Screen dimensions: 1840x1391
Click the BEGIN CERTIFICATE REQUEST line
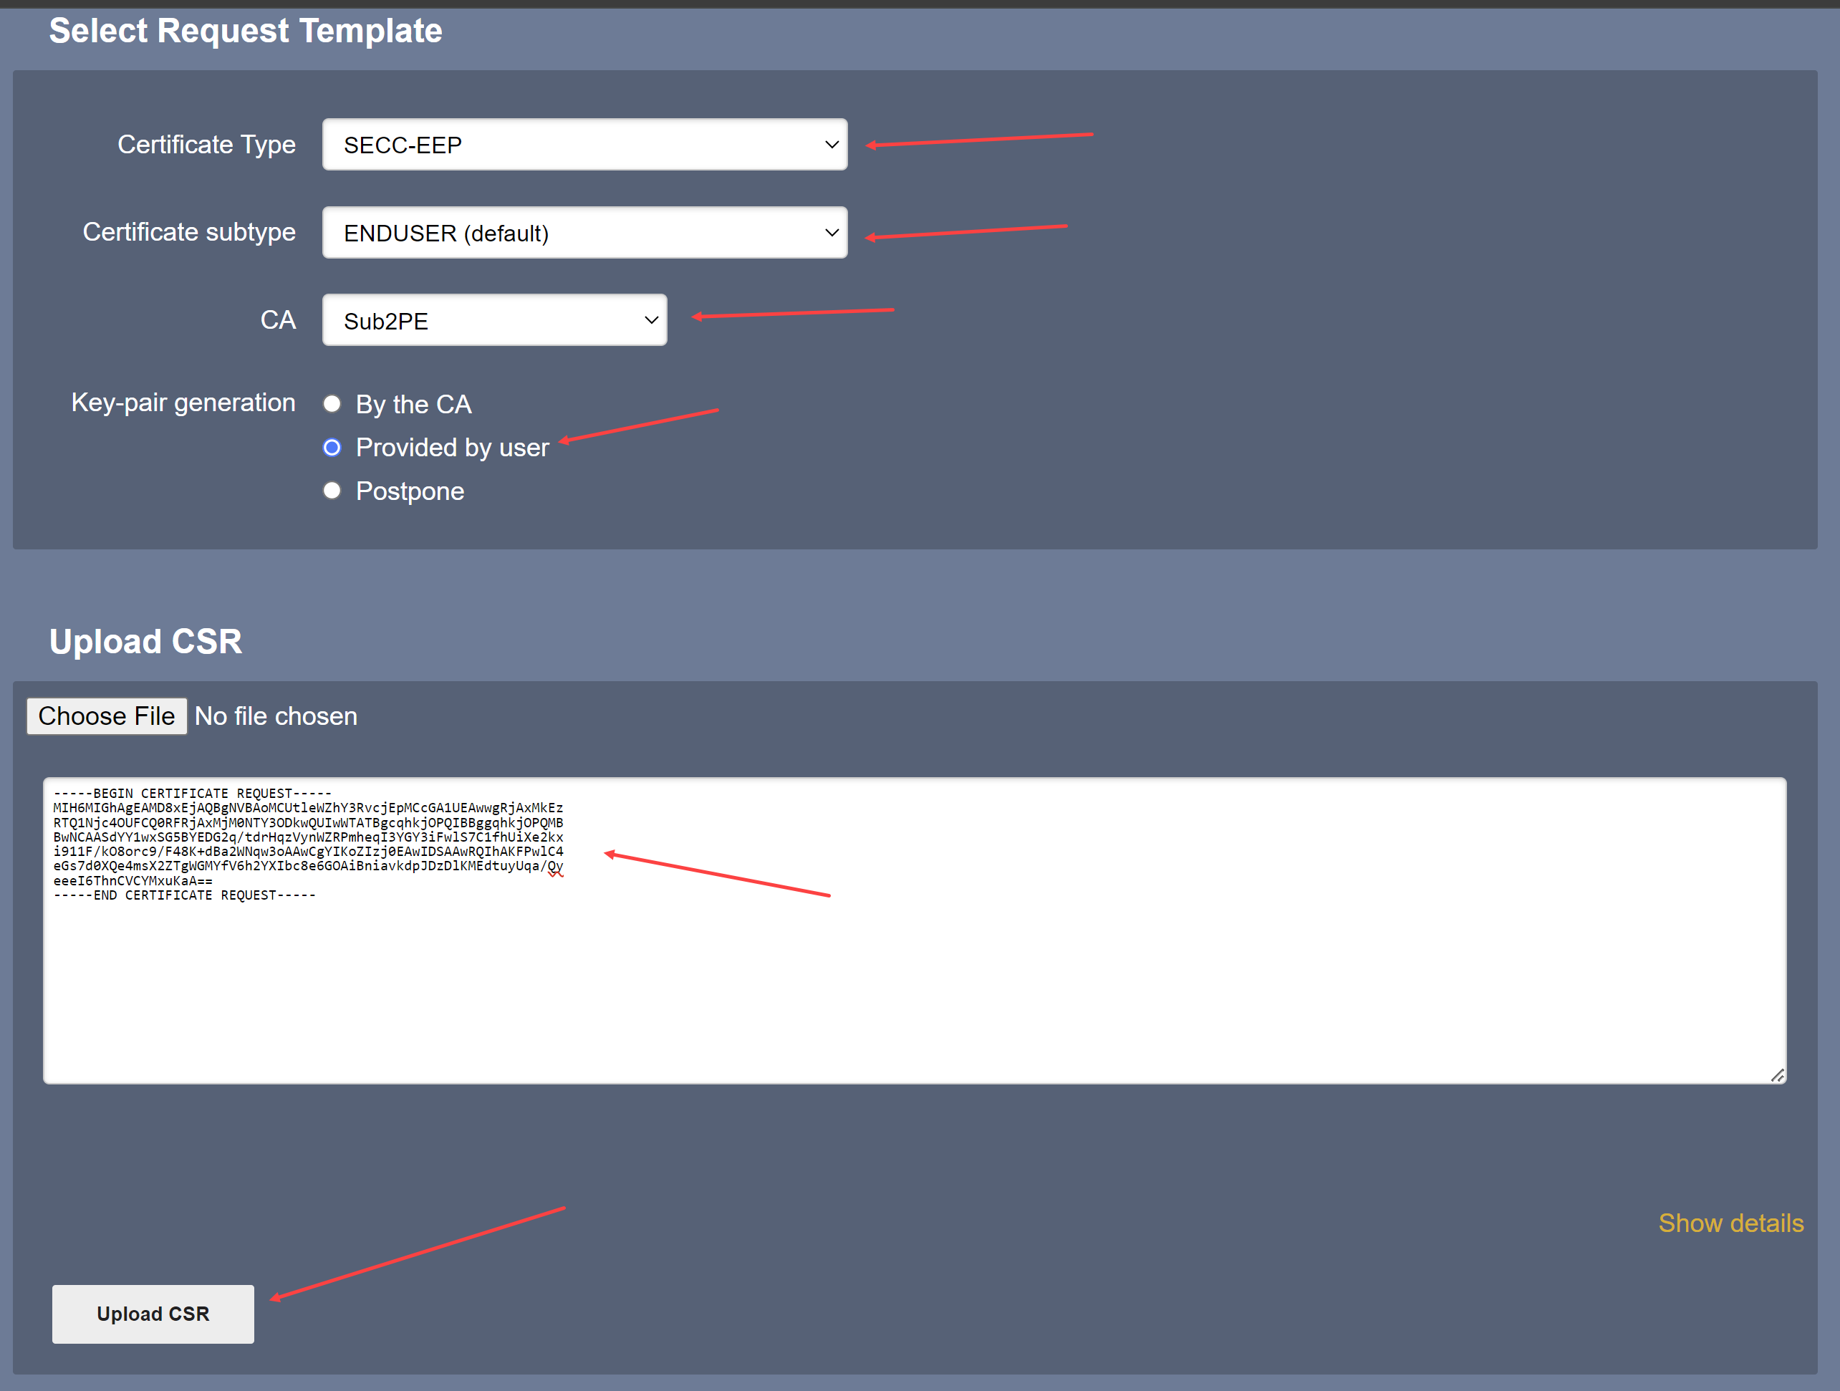tap(192, 794)
